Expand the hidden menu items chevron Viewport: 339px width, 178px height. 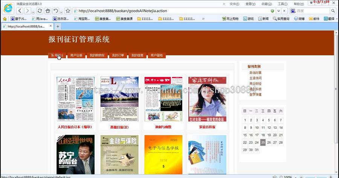pos(224,4)
